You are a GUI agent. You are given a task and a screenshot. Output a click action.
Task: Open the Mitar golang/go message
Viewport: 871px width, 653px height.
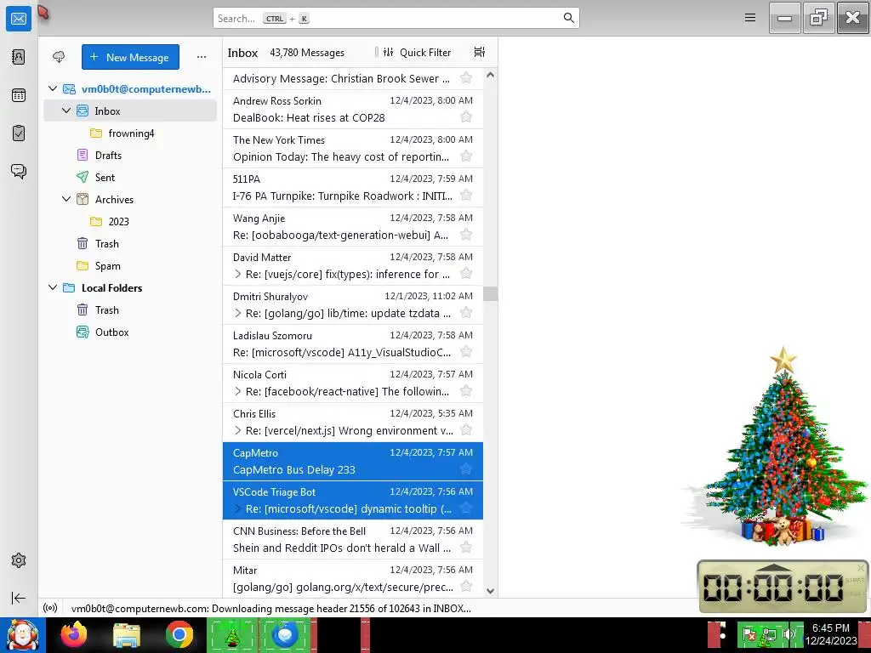pyautogui.click(x=353, y=578)
